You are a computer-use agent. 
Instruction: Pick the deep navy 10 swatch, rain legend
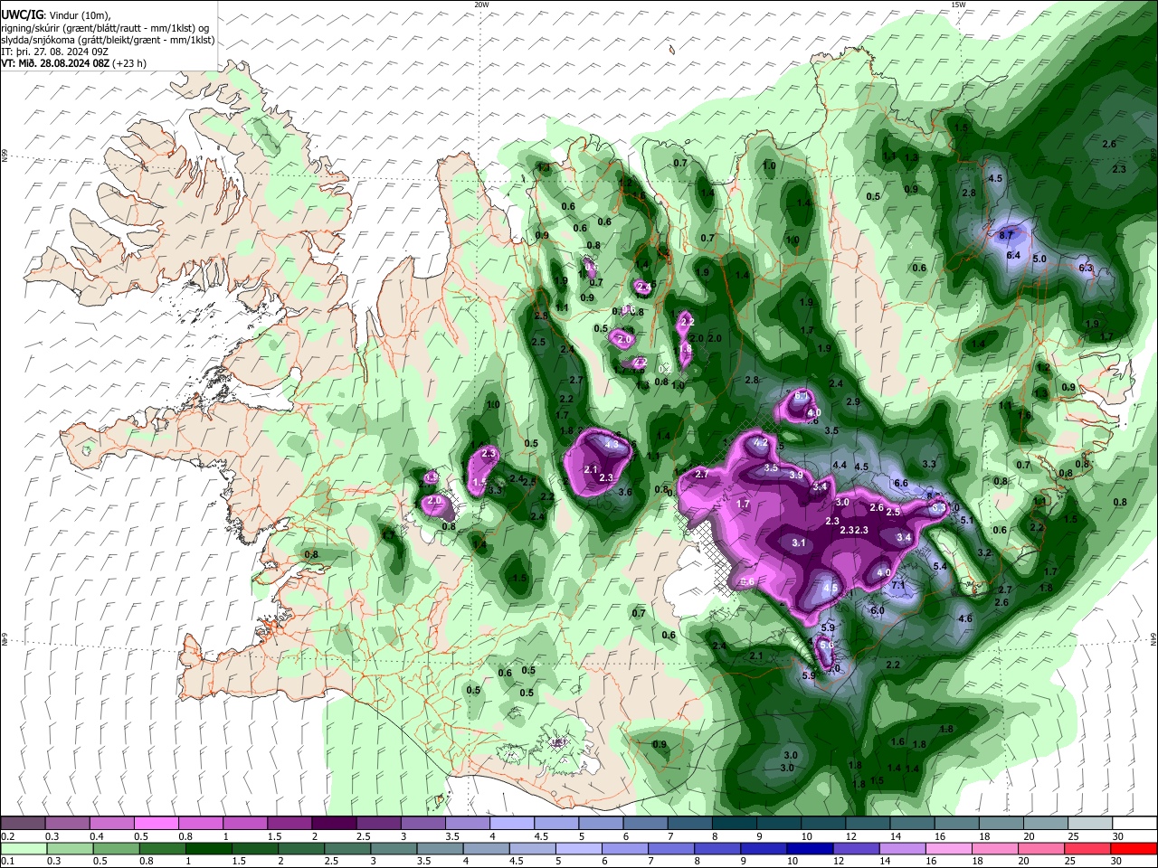click(811, 848)
